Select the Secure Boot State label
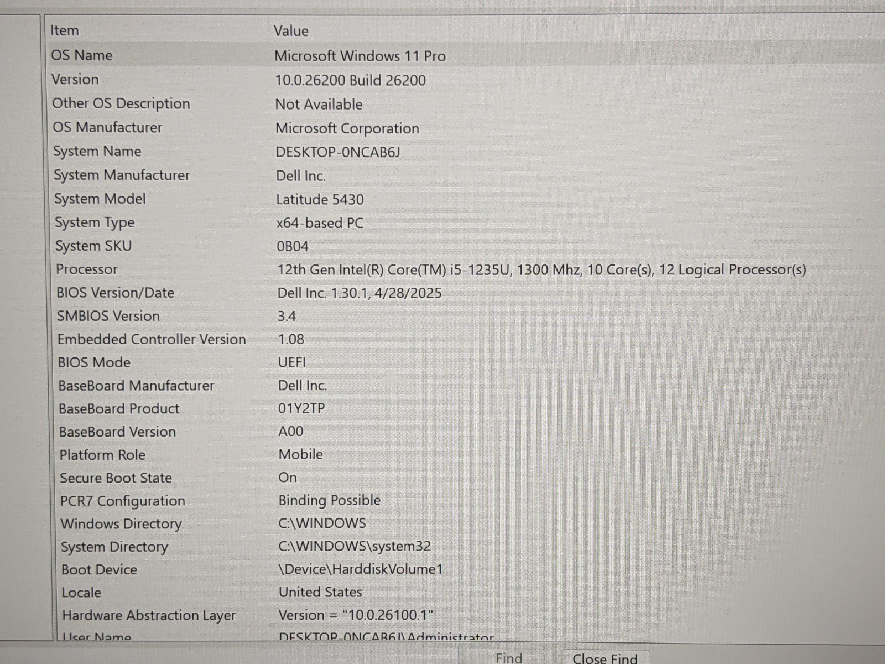Viewport: 885px width, 664px height. coord(116,478)
